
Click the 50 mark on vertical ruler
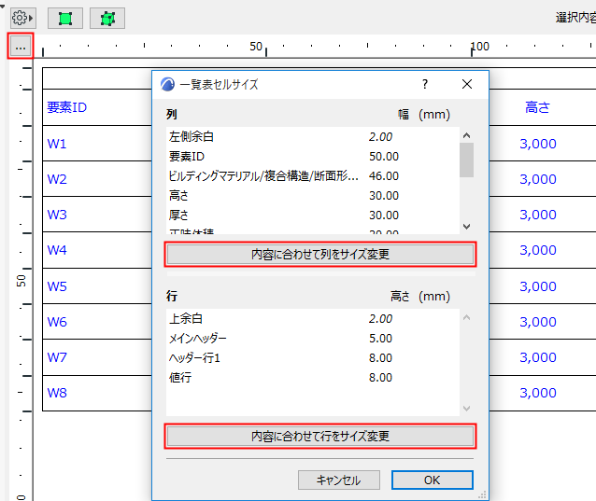[x=21, y=281]
